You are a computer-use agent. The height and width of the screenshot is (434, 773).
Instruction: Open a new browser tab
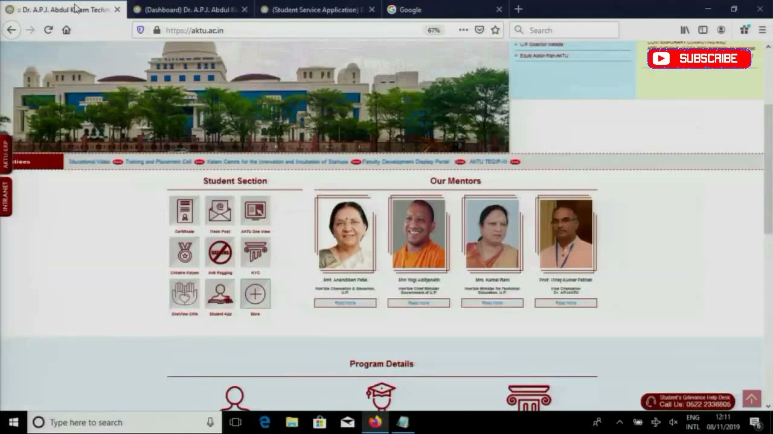click(518, 9)
